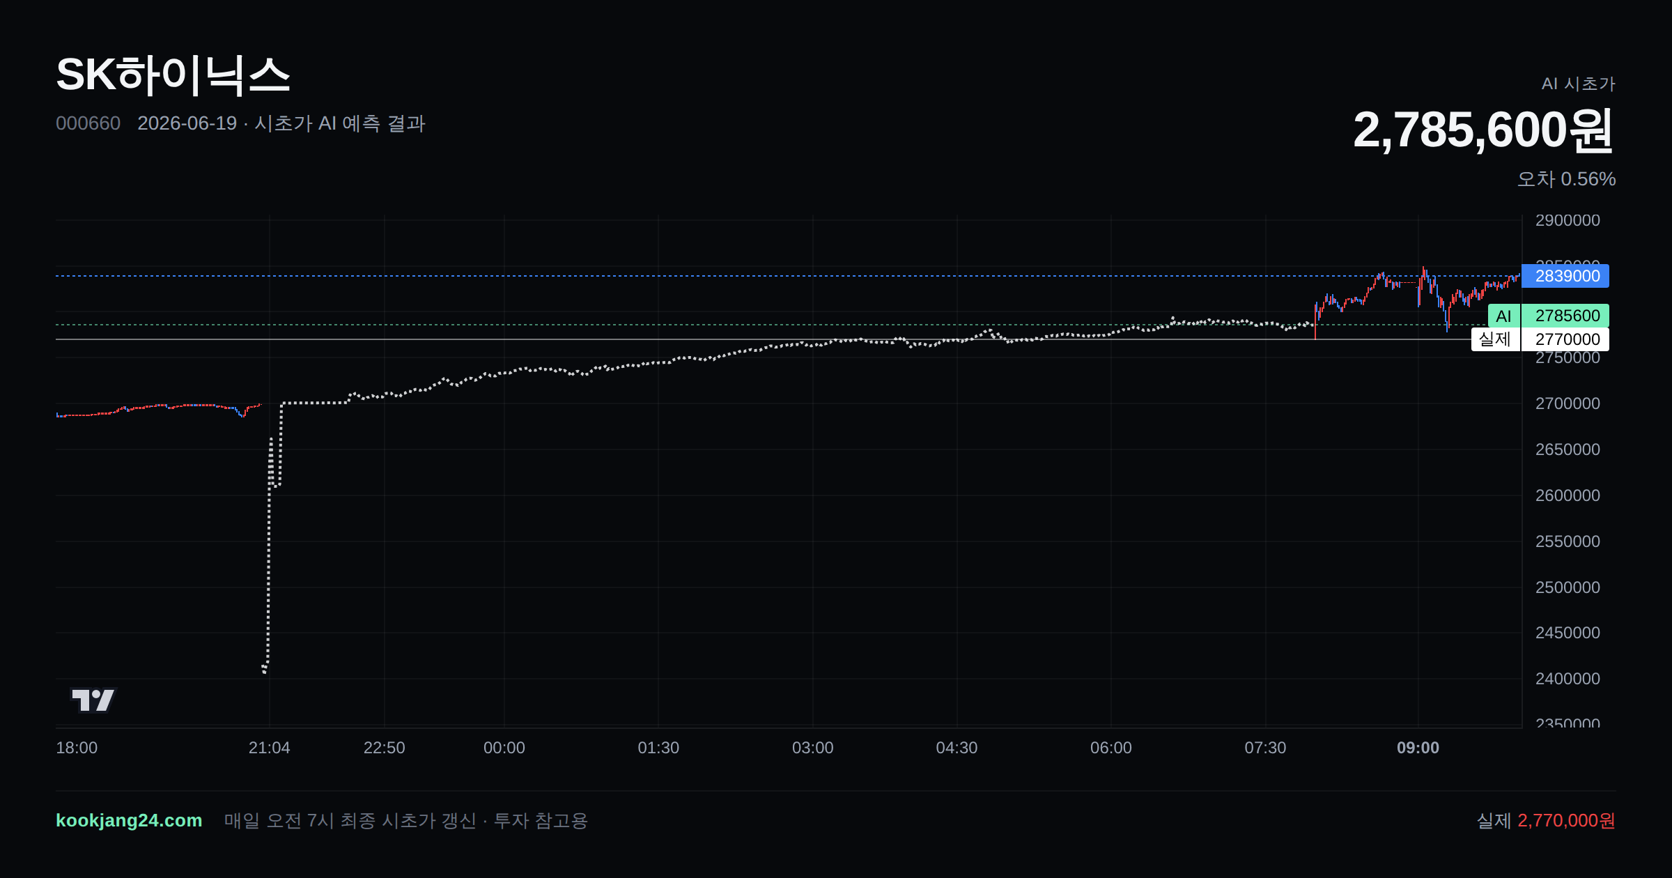
Task: Click the bold 09:00 time label
Action: [1418, 748]
